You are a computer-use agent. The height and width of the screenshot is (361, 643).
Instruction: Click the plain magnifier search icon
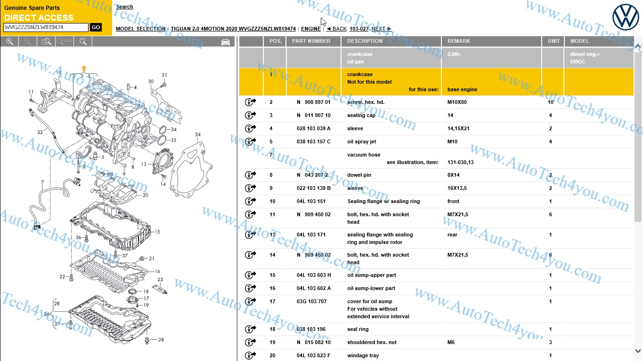[83, 42]
